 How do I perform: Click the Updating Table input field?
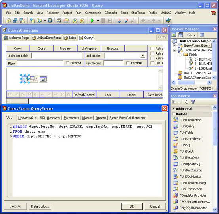pyautogui.click(x=57, y=56)
